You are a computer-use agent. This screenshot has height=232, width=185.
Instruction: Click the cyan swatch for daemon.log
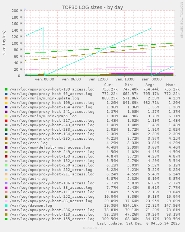[6, 206]
